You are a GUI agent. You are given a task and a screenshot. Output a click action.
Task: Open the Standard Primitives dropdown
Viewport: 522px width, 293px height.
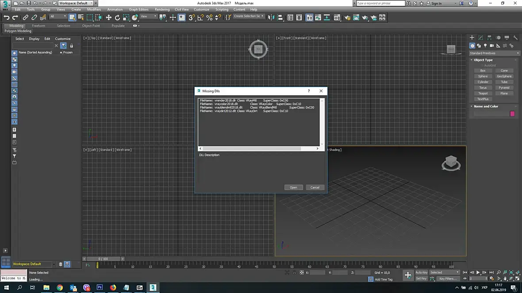click(x=494, y=53)
